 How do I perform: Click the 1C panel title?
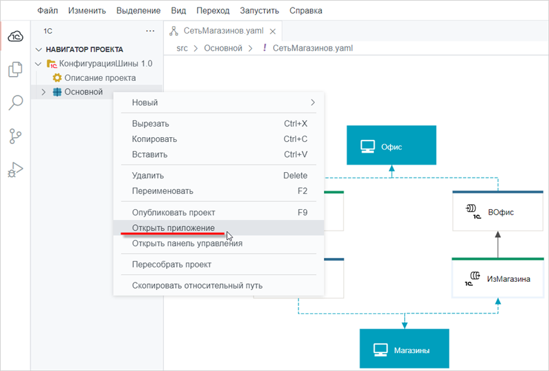[48, 31]
